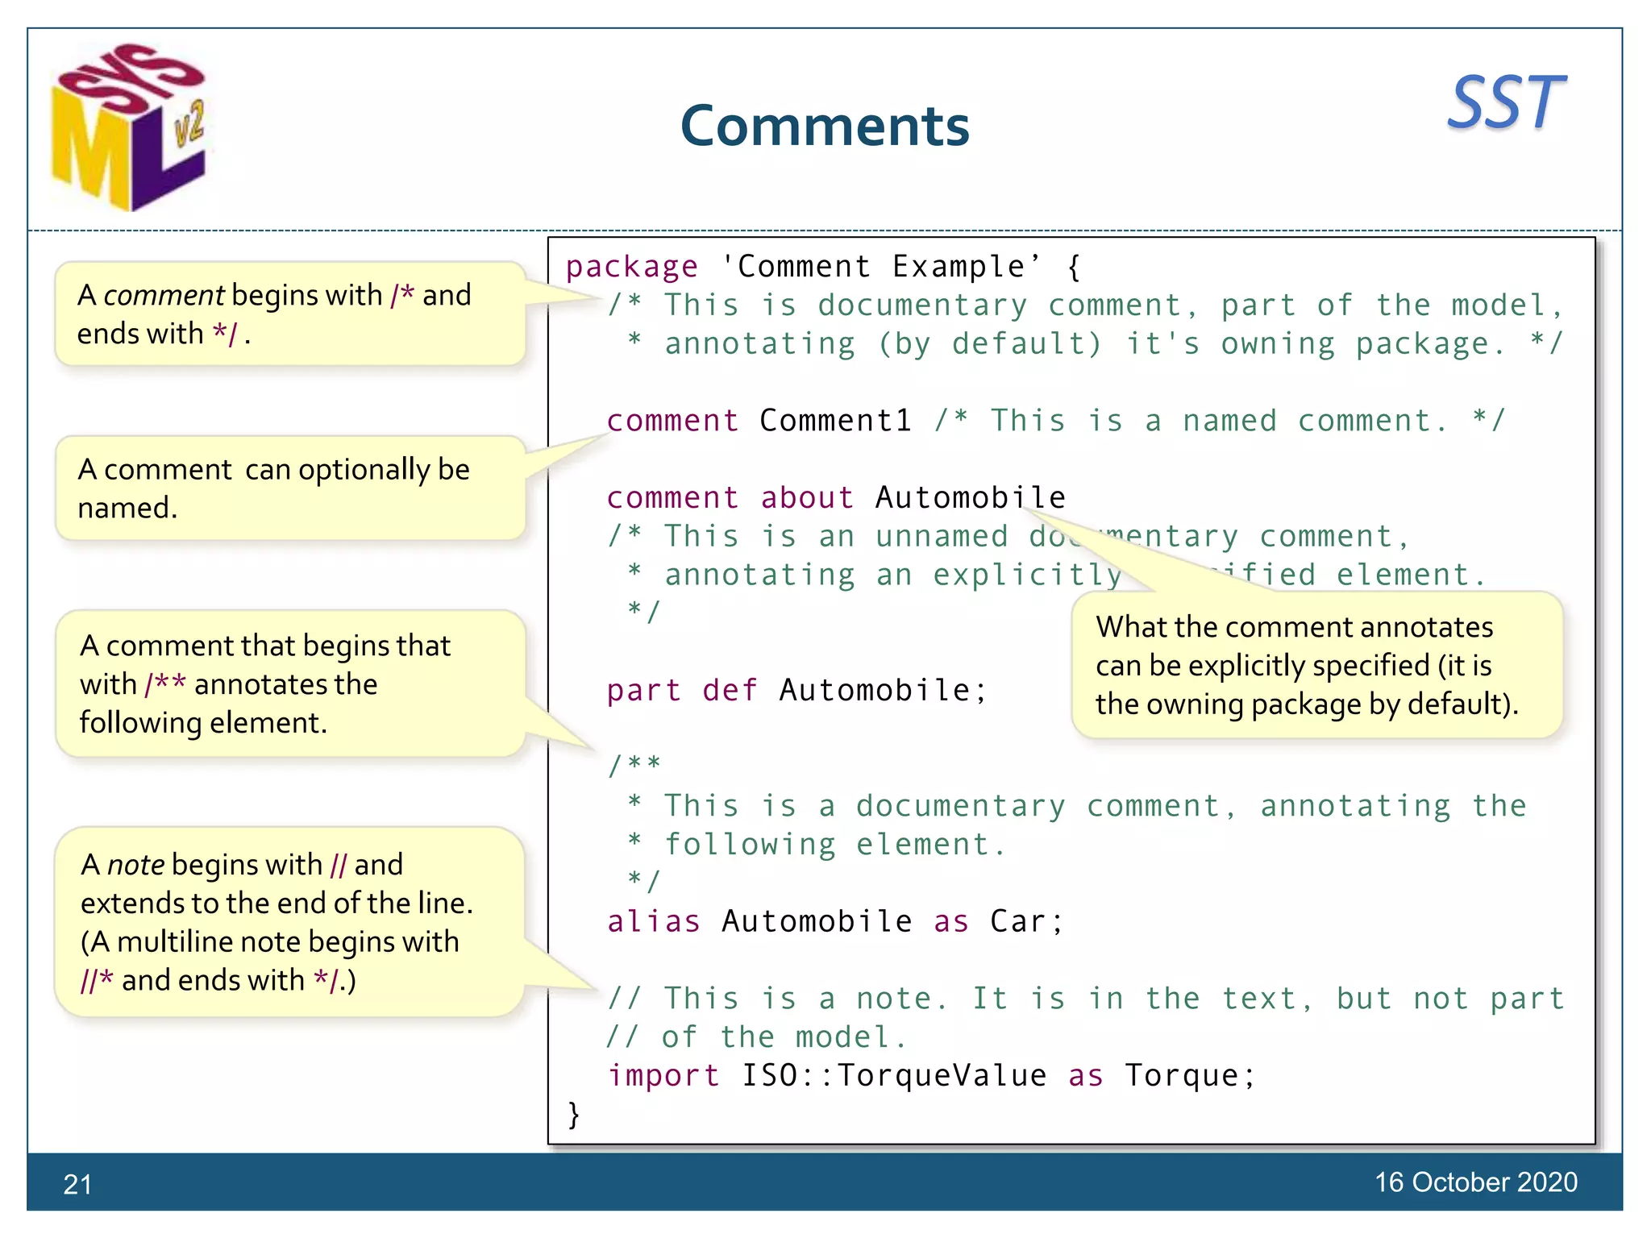Click the closing brace of the package
1651x1238 pixels.
click(x=574, y=1115)
